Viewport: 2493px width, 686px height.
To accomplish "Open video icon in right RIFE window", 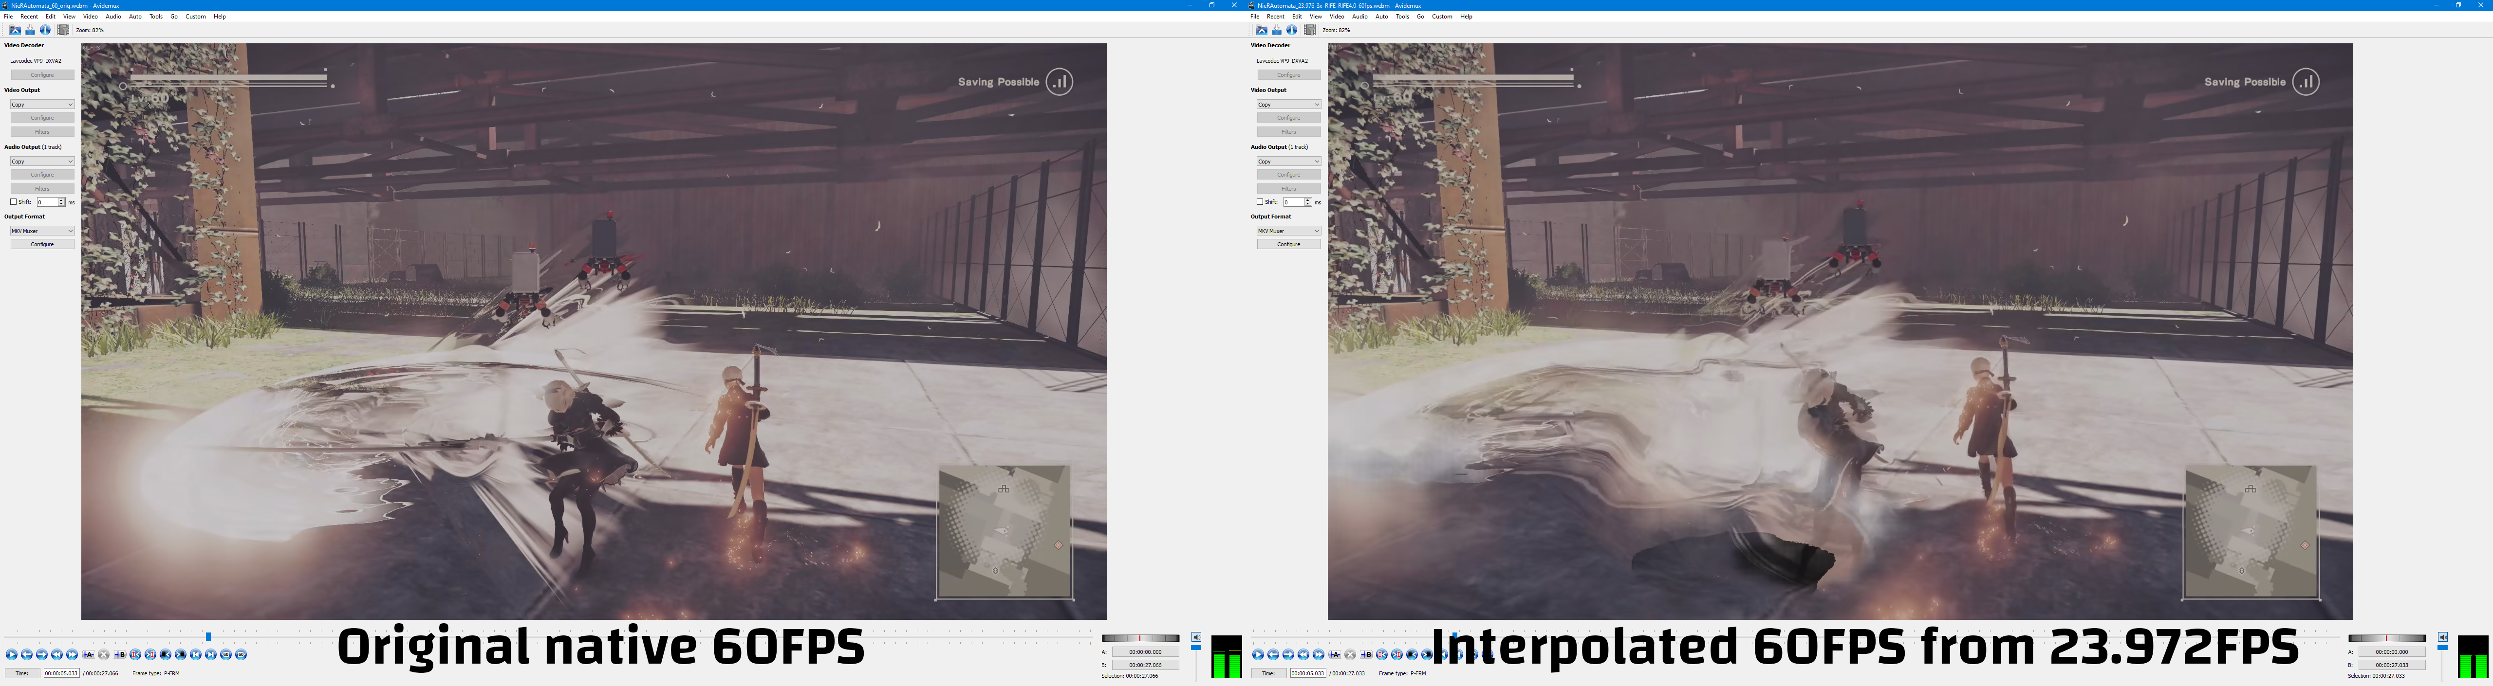I will click(1261, 30).
